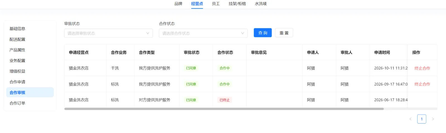This screenshot has height=133, width=446.
Task: Switch to the 经营点 tab
Action: point(197,4)
